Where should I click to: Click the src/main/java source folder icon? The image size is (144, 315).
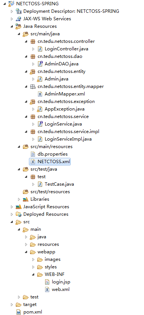[x=26, y=34]
